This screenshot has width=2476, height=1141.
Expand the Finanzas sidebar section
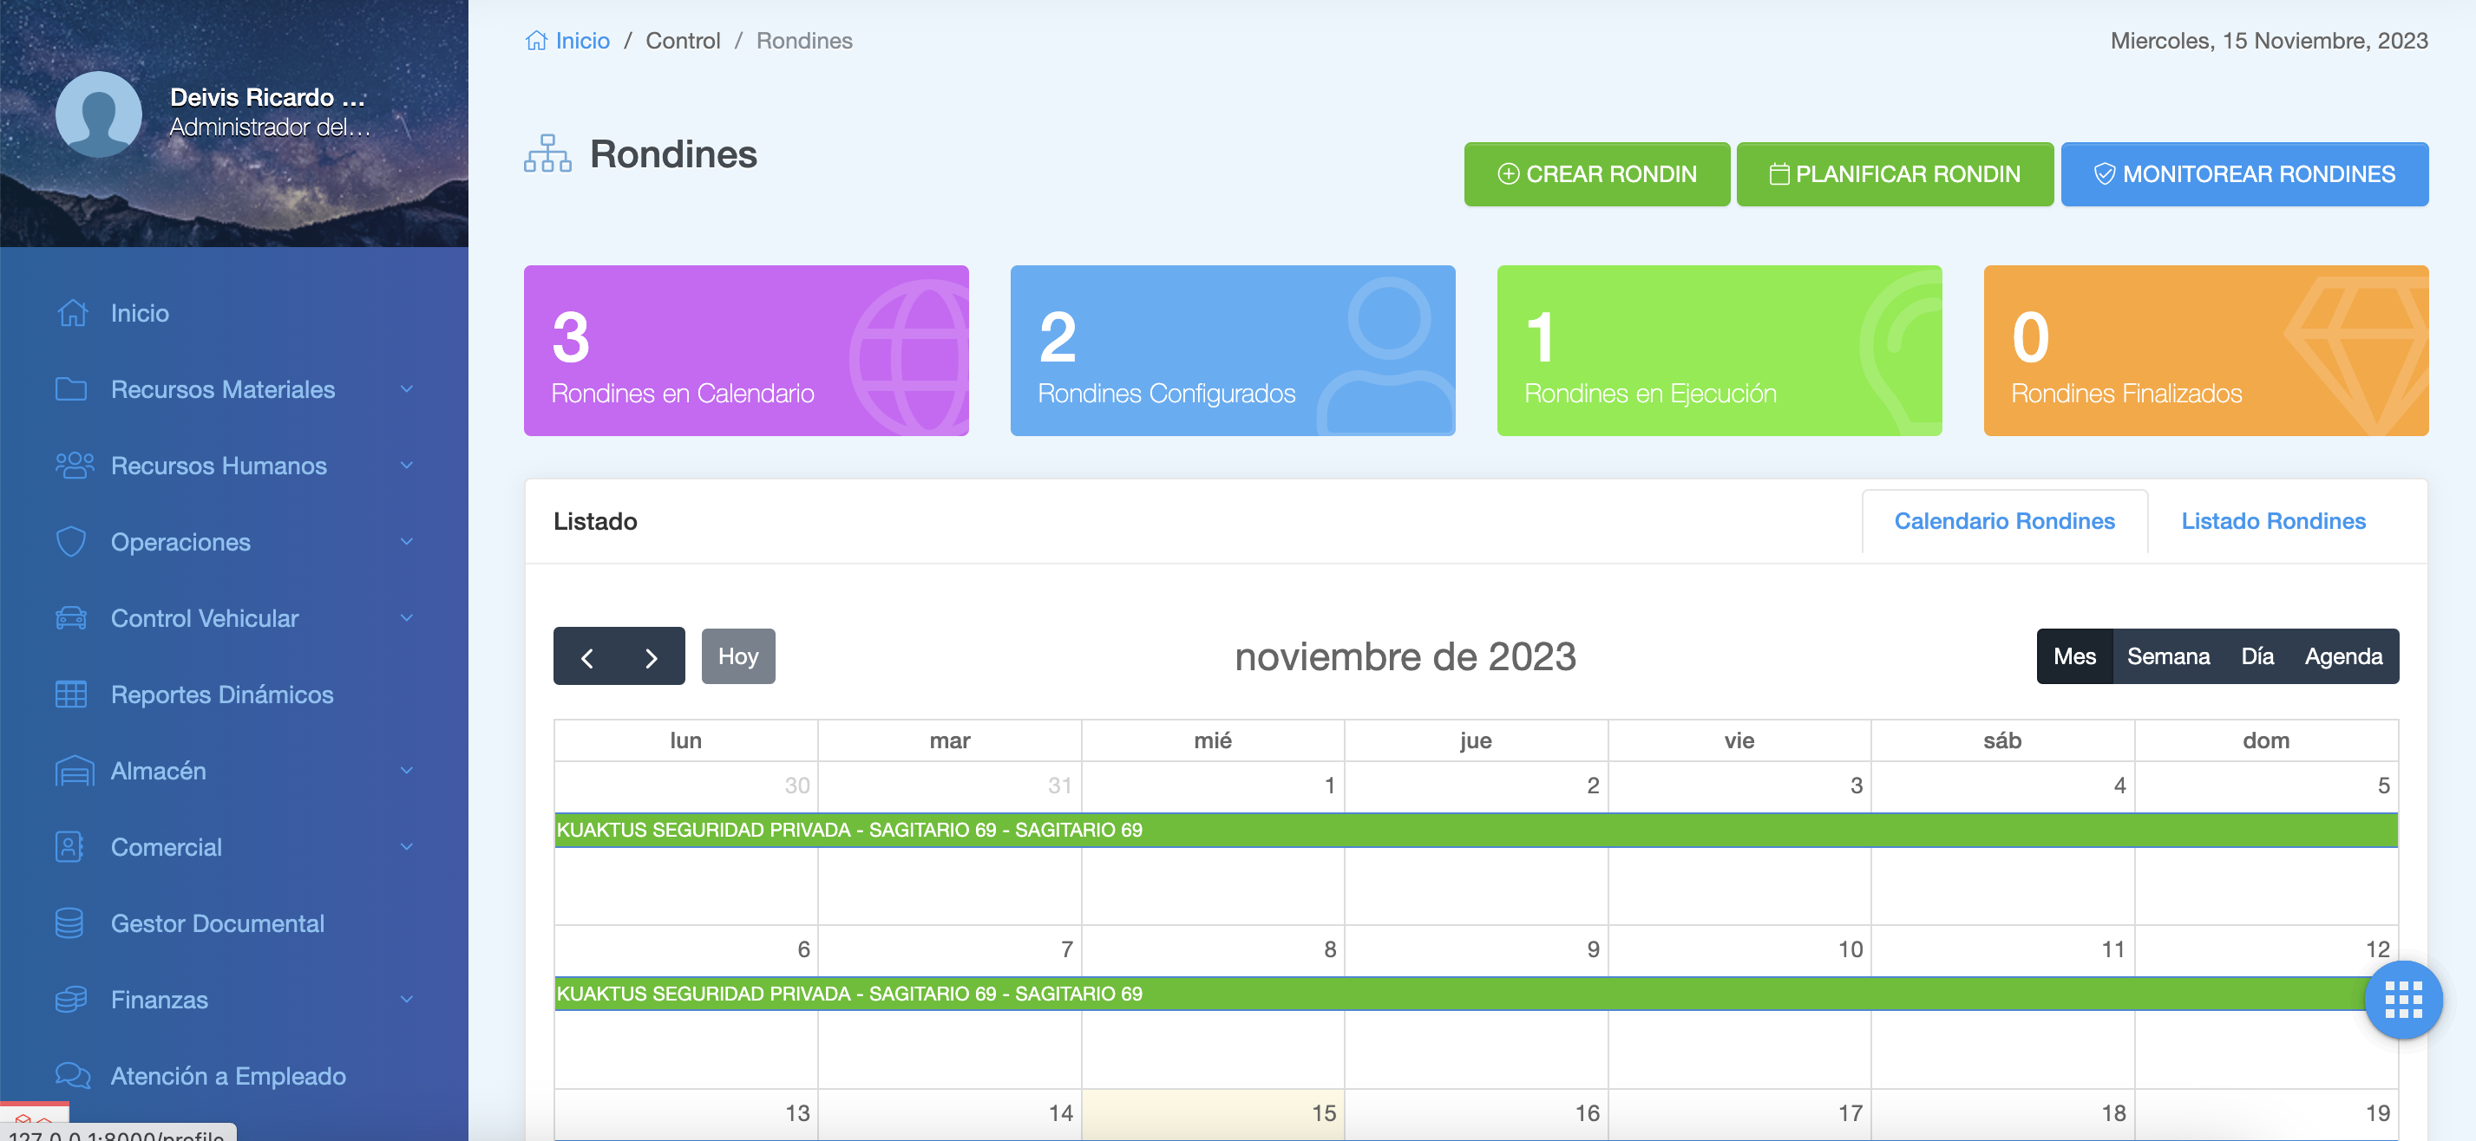tap(160, 1000)
